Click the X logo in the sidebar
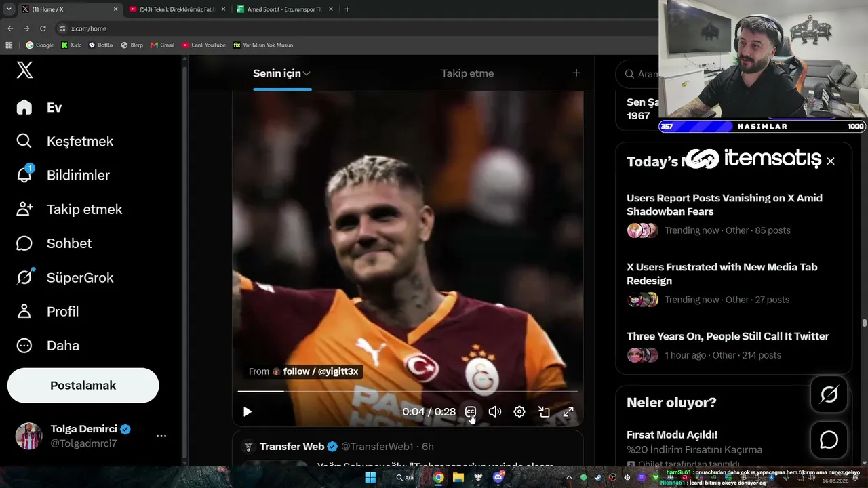The image size is (868, 488). point(24,70)
